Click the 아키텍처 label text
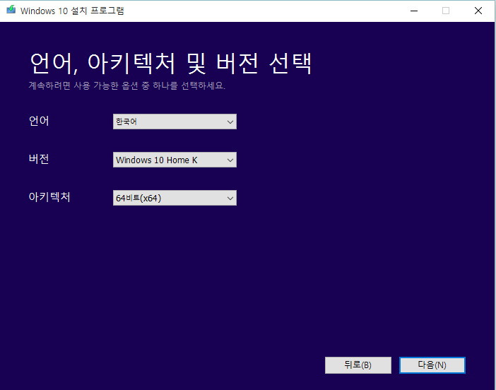The width and height of the screenshot is (496, 390). pos(49,197)
